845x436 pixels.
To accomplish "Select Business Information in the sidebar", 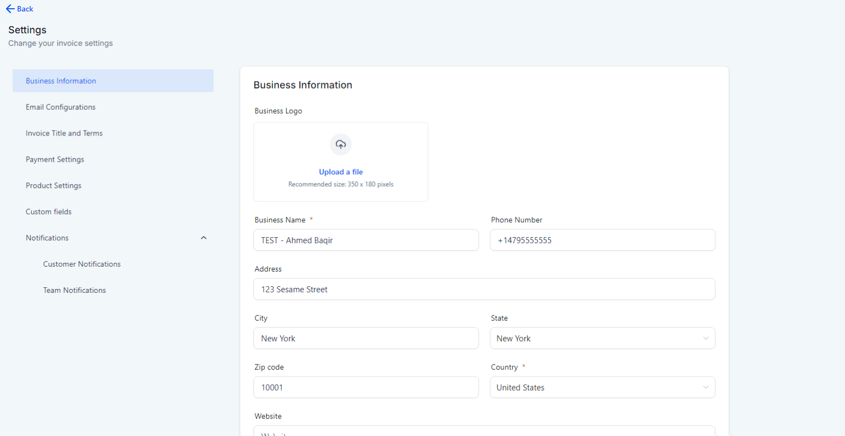I will 61,80.
